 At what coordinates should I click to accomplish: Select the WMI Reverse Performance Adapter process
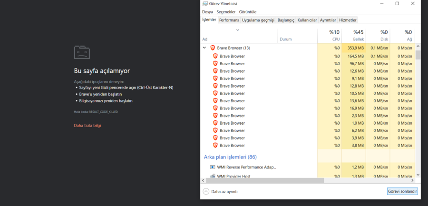click(308, 167)
